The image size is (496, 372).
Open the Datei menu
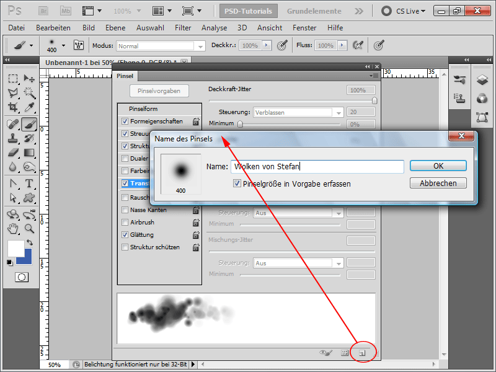(17, 28)
